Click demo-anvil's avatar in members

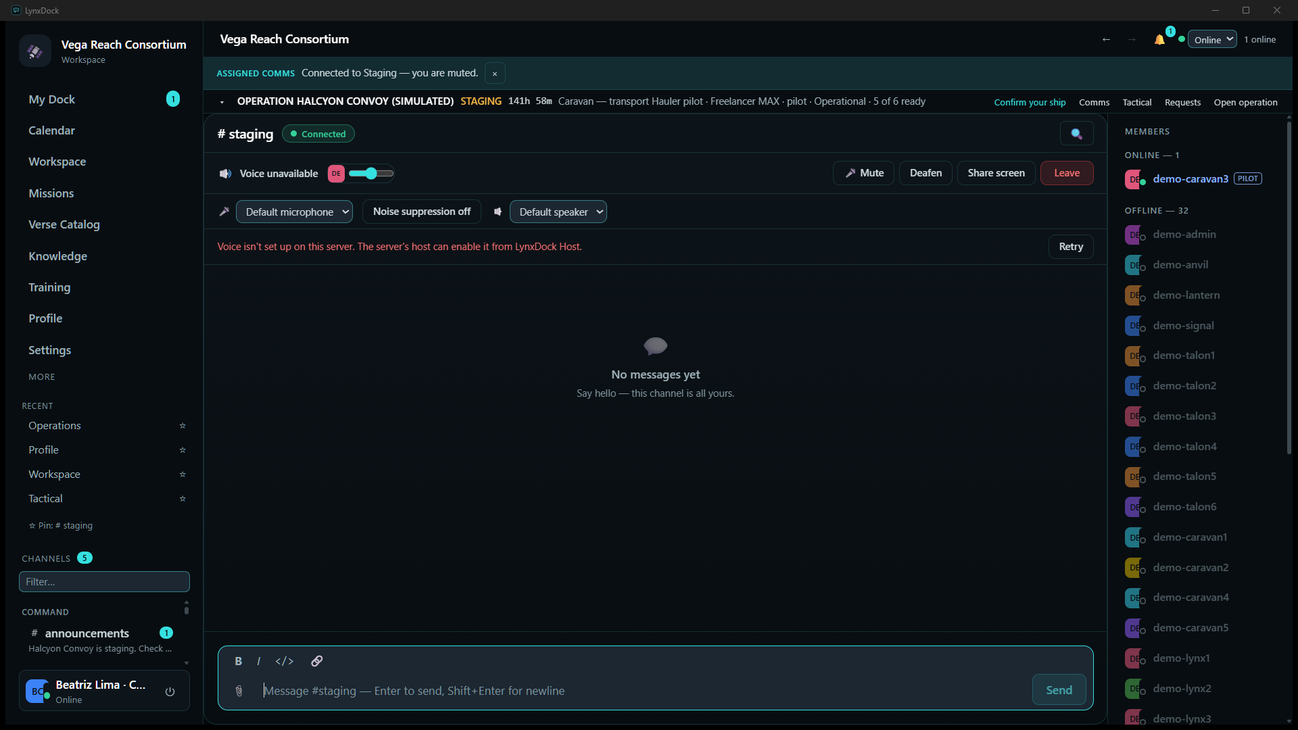1133,265
